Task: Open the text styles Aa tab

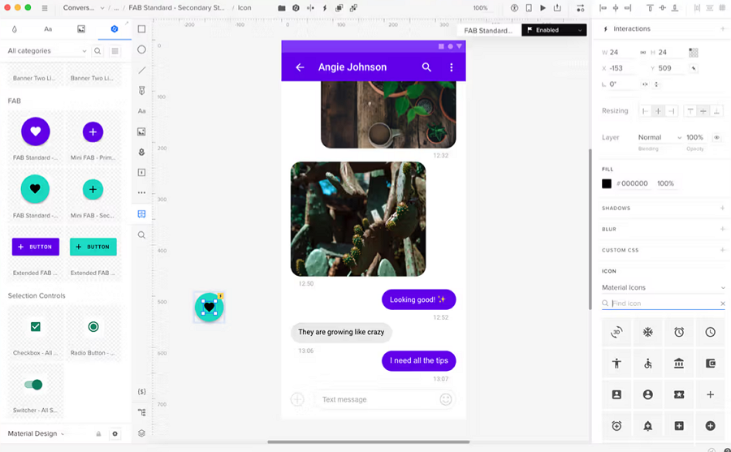Action: 48,29
